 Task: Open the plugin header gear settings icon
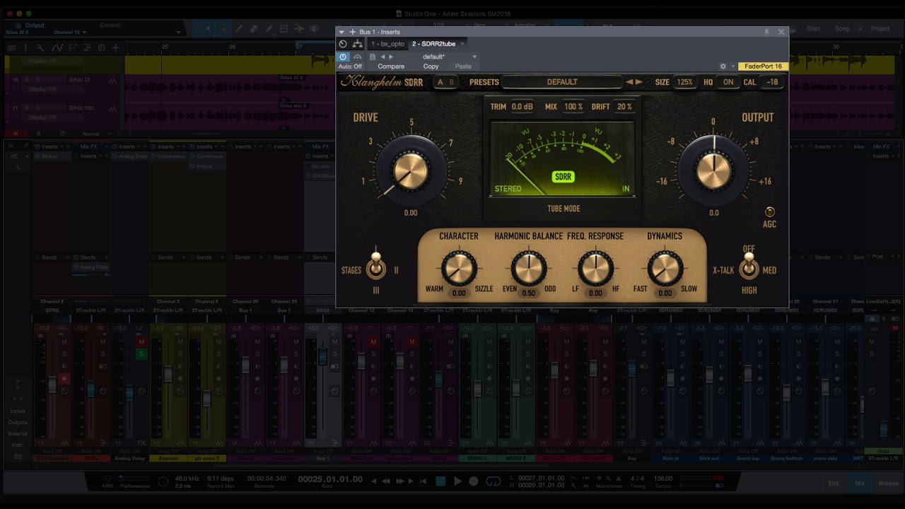tap(723, 66)
